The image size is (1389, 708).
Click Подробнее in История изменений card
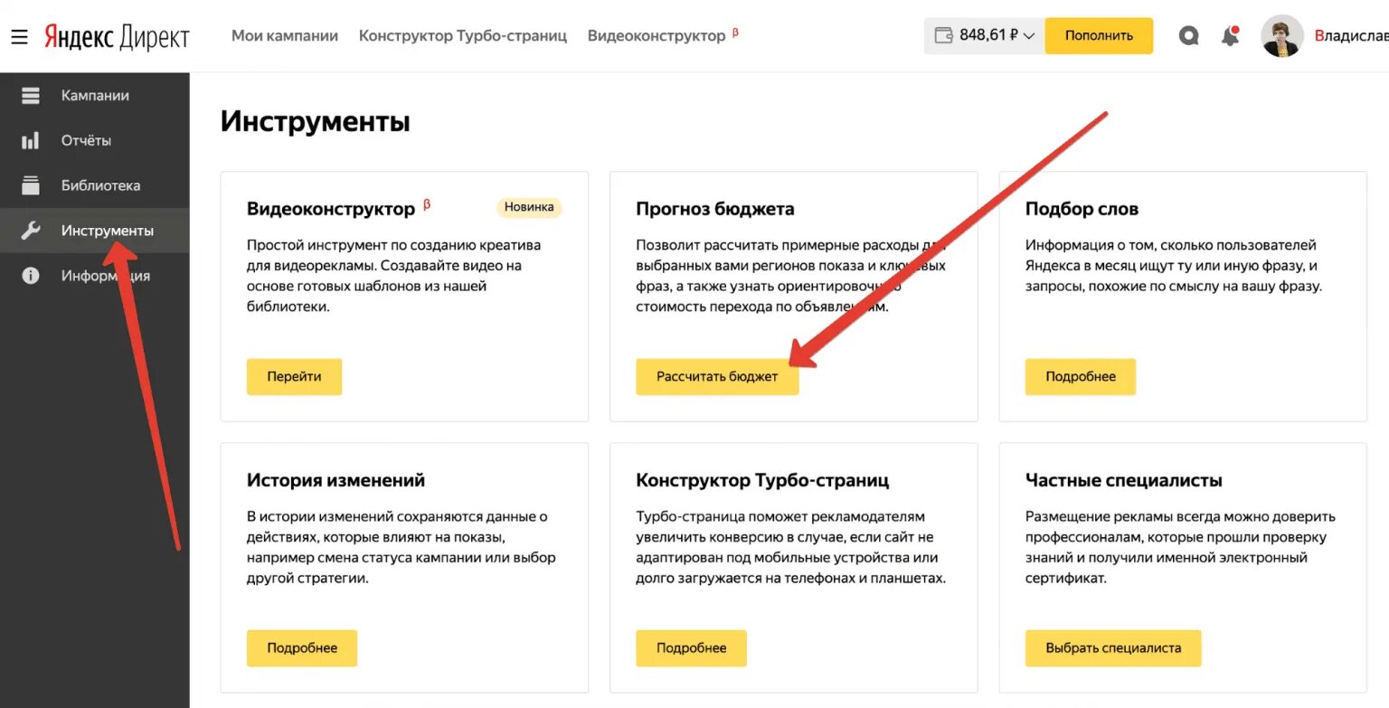[302, 647]
